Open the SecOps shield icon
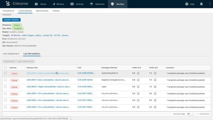Viewport: 213px width, 120px height. pos(112,4)
